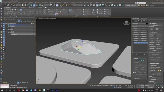Image resolution: width=164 pixels, height=92 pixels.
Task: Switch to Object Paint ribbon tab
Action: coord(31,8)
